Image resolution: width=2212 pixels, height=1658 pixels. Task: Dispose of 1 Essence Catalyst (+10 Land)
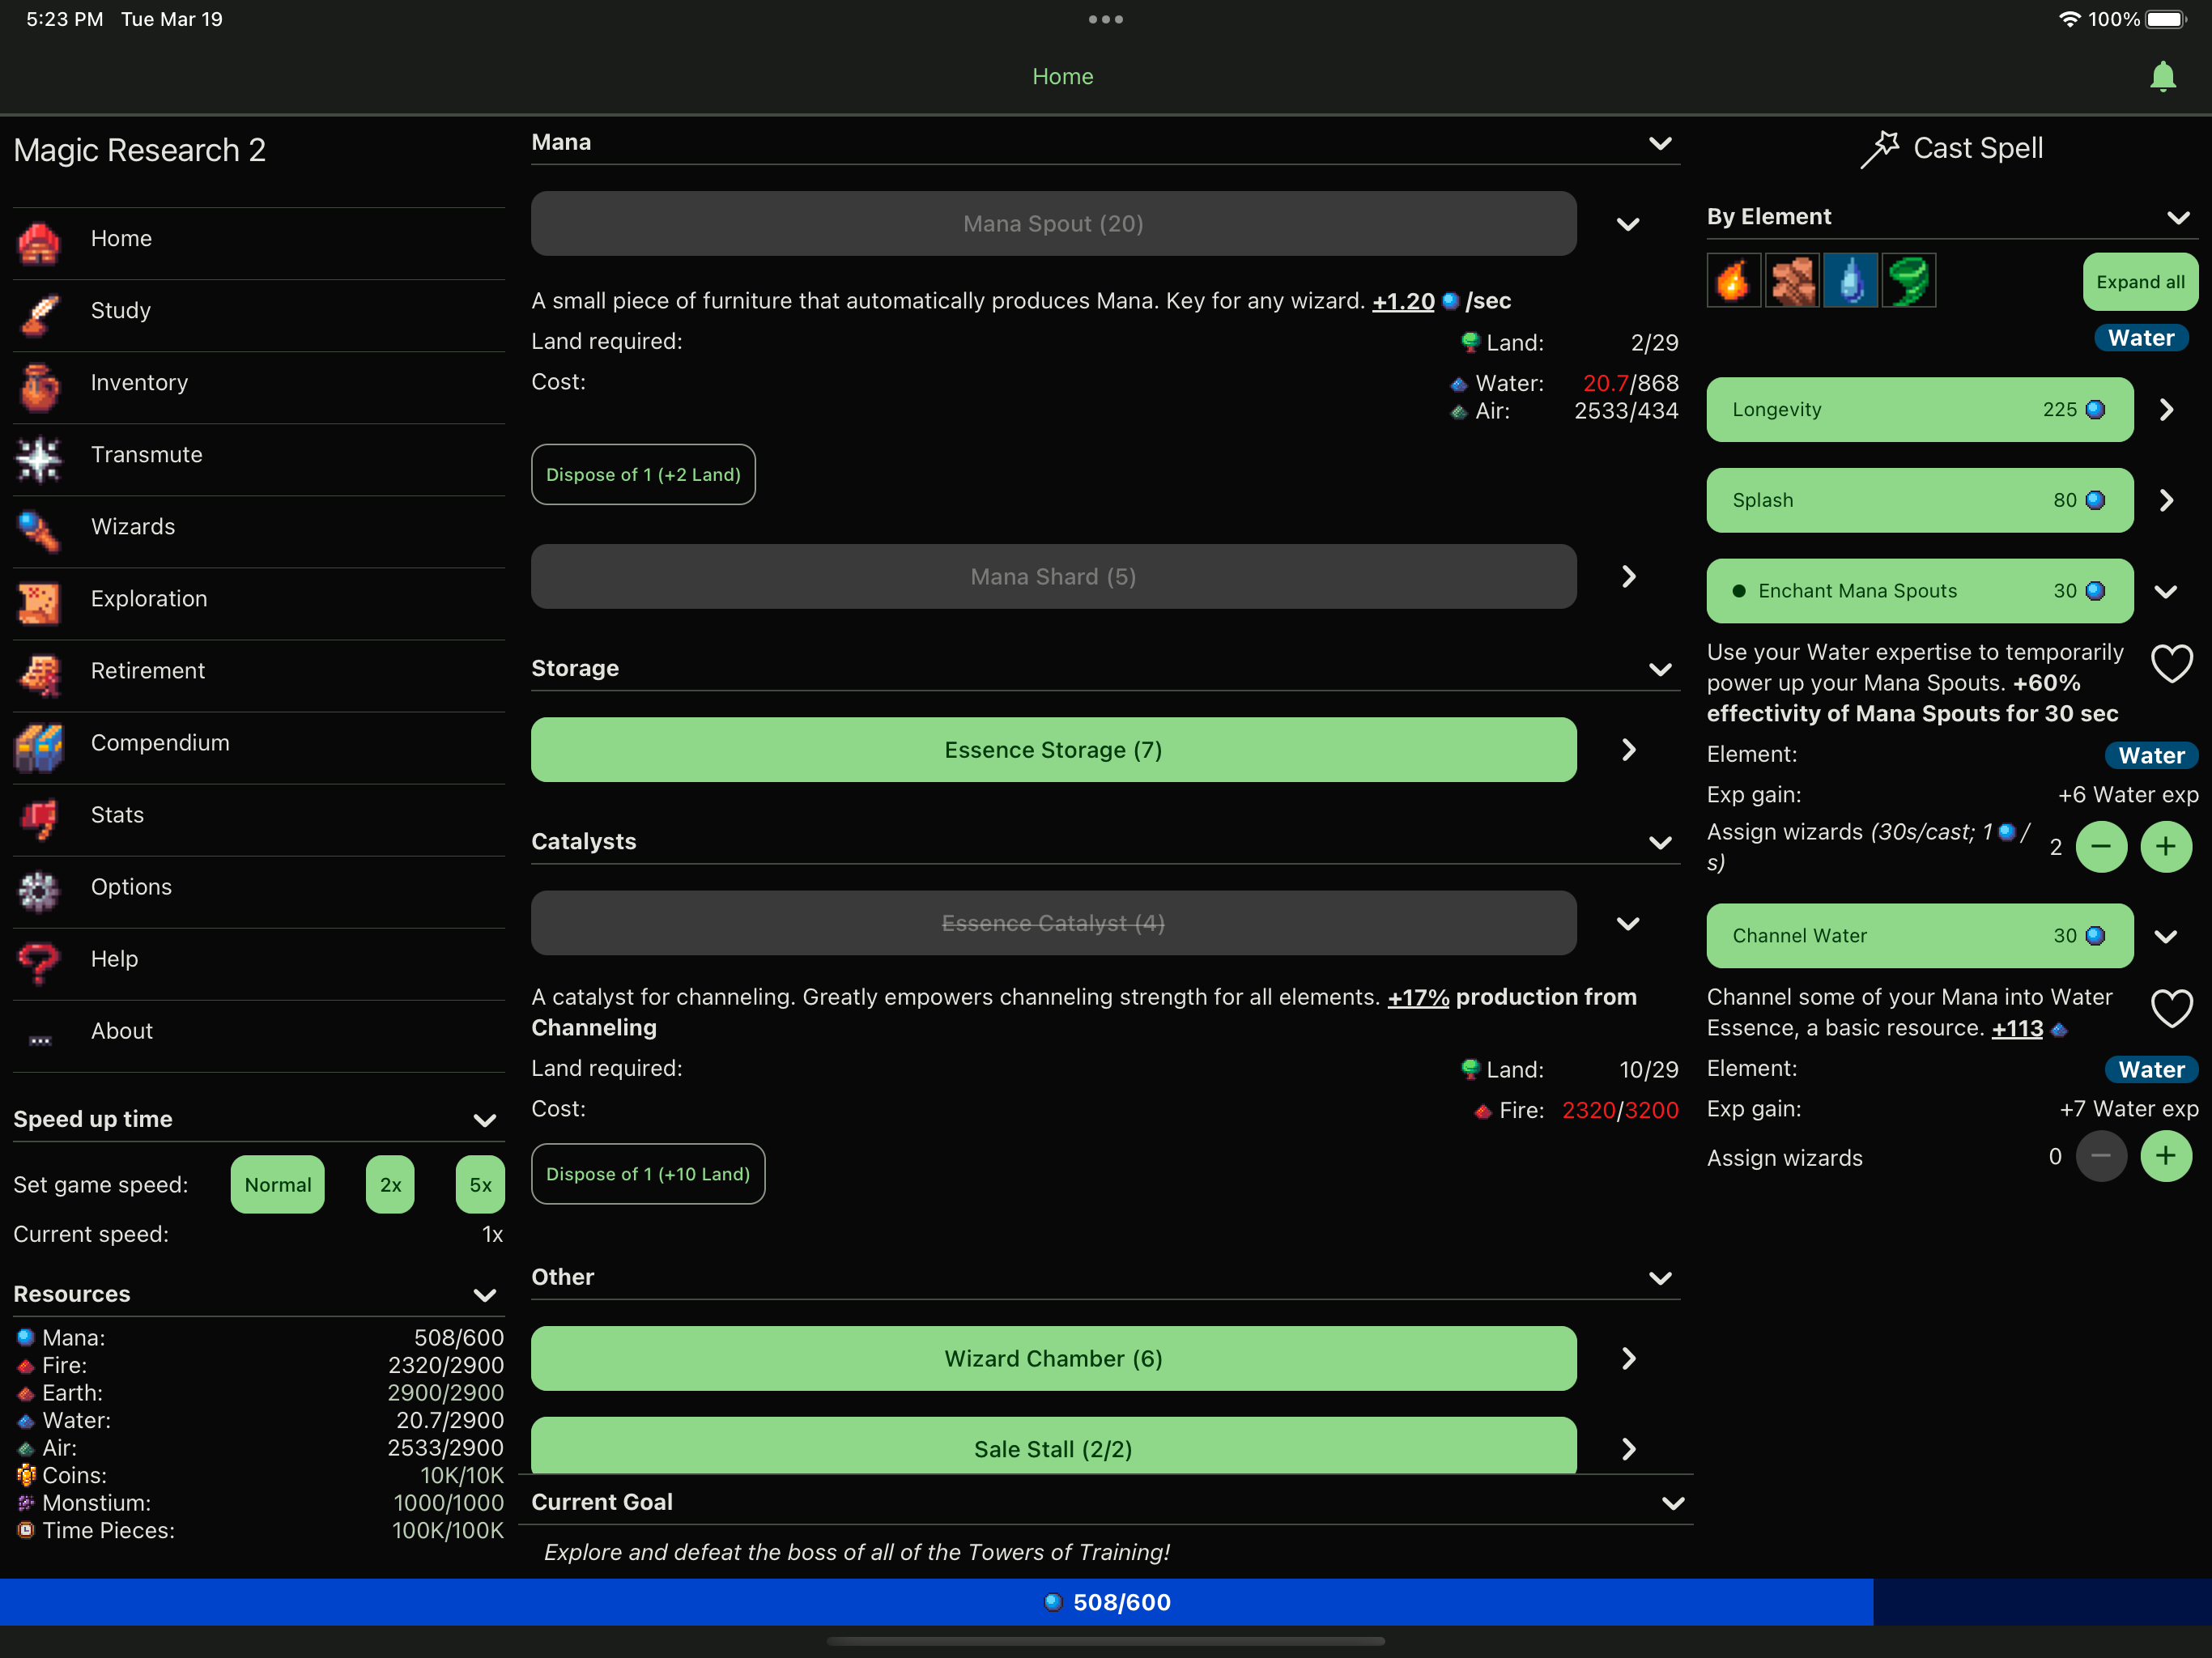[648, 1174]
